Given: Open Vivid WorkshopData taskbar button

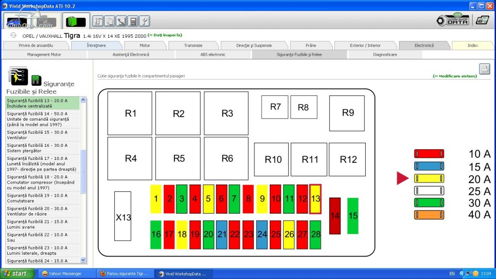Looking at the screenshot, I should (184, 274).
